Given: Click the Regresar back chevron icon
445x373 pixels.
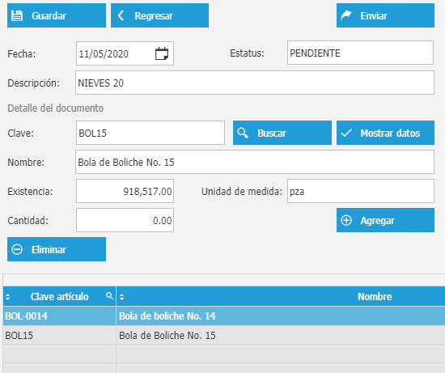Looking at the screenshot, I should click(121, 15).
